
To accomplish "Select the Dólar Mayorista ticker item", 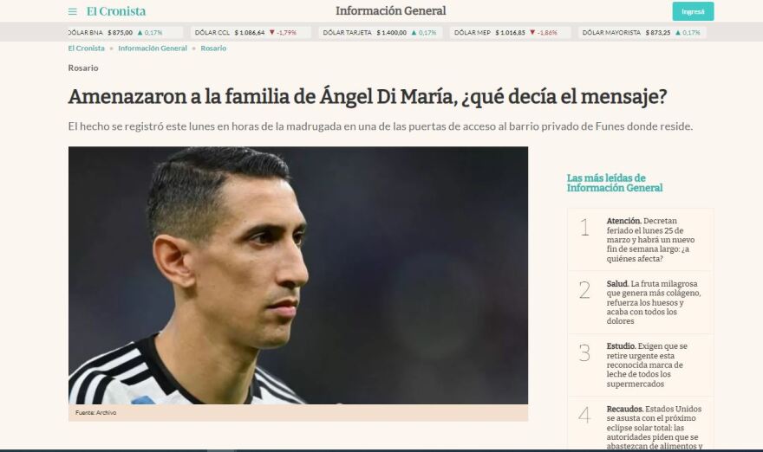I will [x=642, y=33].
